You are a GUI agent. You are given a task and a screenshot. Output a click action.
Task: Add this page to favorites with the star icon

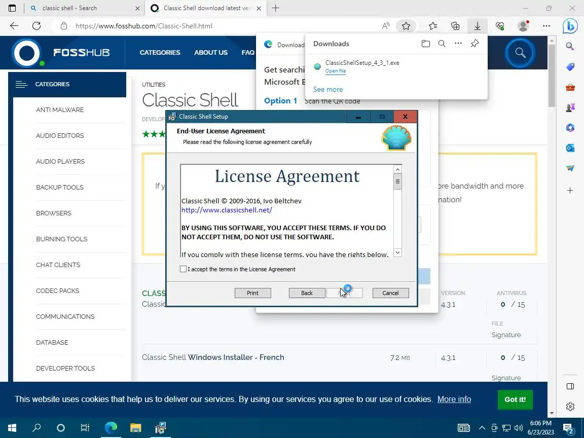click(x=406, y=26)
